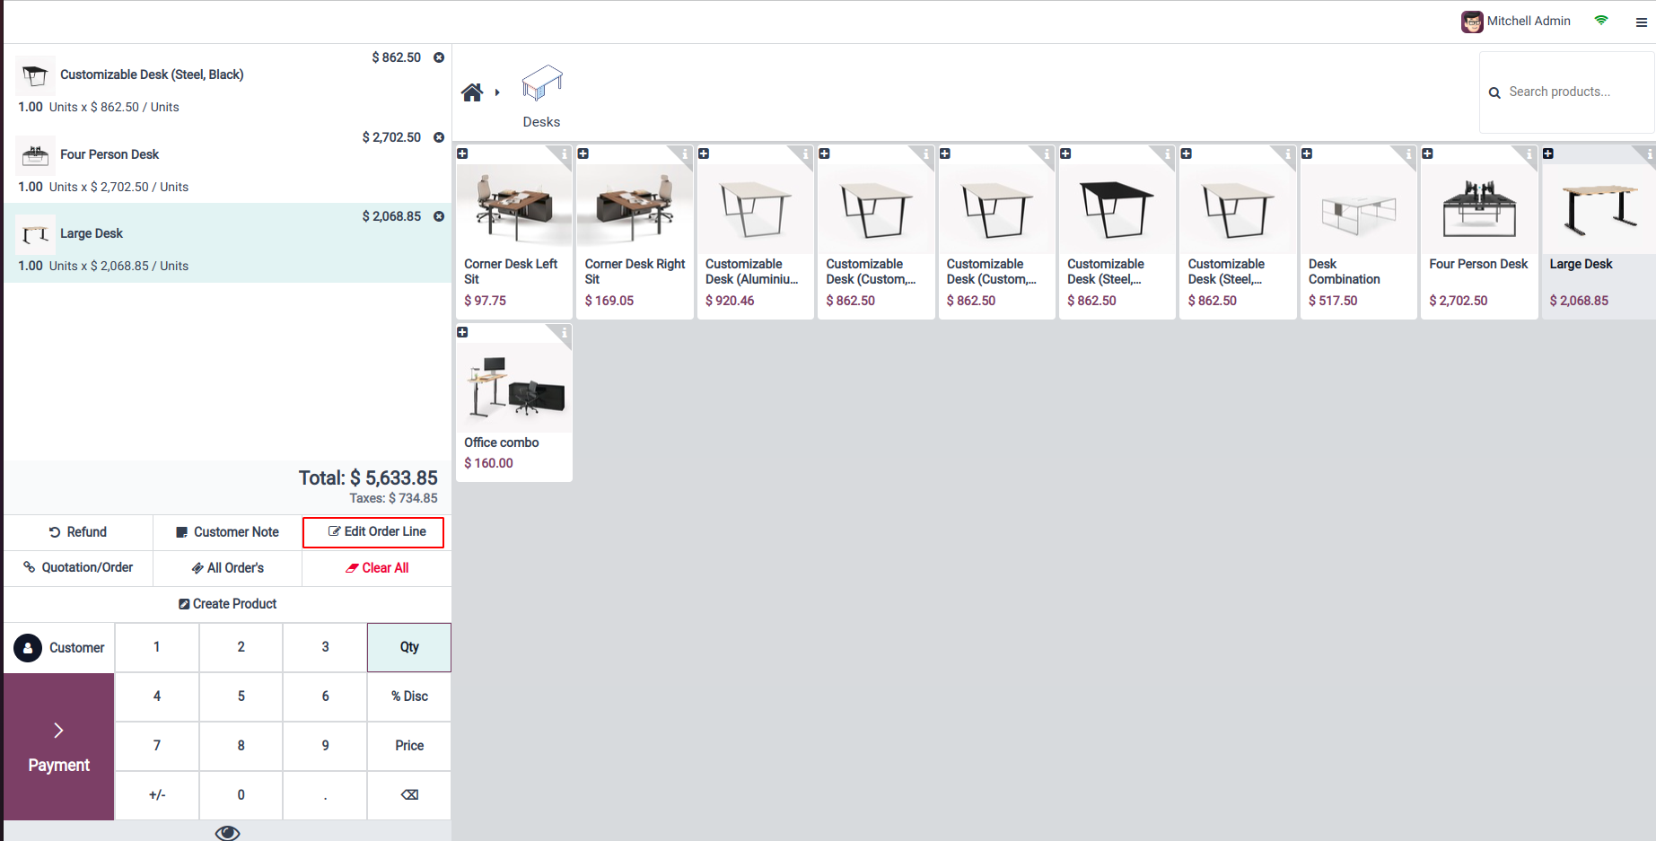This screenshot has width=1656, height=841.
Task: Switch numpad to % Disc mode
Action: [409, 696]
